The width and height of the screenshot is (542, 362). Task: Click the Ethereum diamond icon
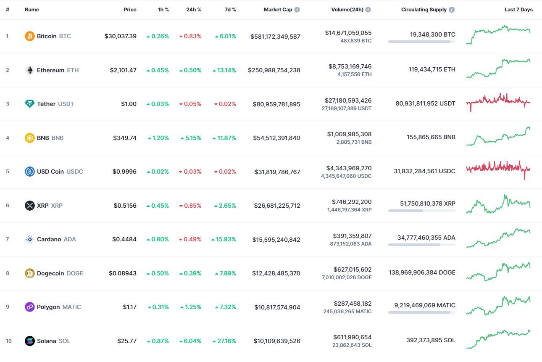(29, 70)
